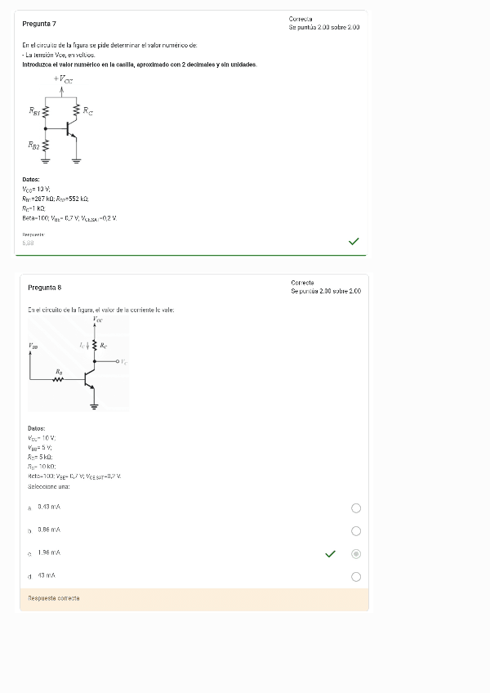The height and width of the screenshot is (693, 490).
Task: Select radio option d, 43 mA
Action: 356,576
